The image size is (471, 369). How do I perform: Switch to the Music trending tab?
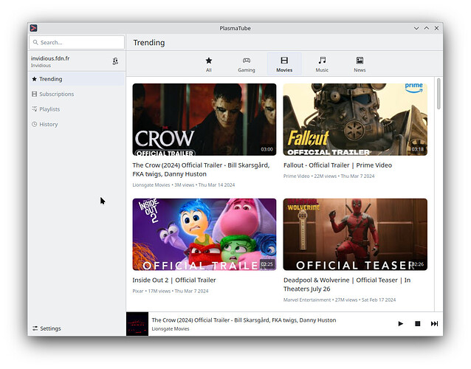pyautogui.click(x=322, y=64)
